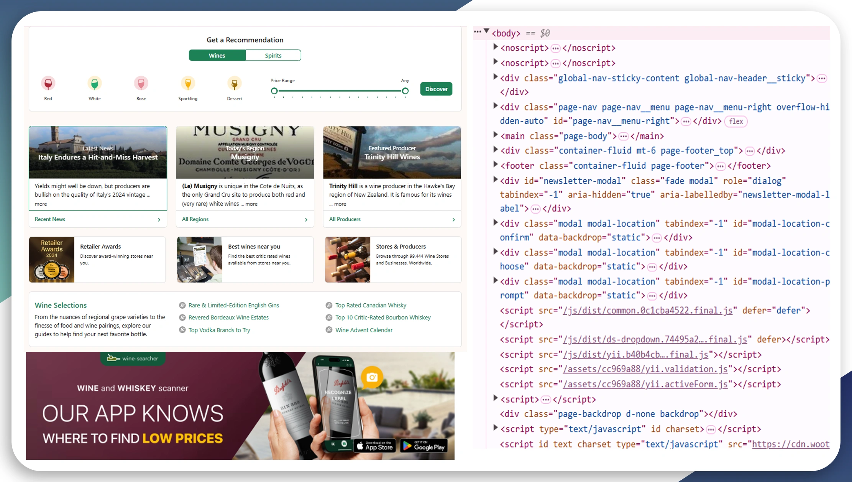Pick the Dessert wine glass icon

[234, 83]
